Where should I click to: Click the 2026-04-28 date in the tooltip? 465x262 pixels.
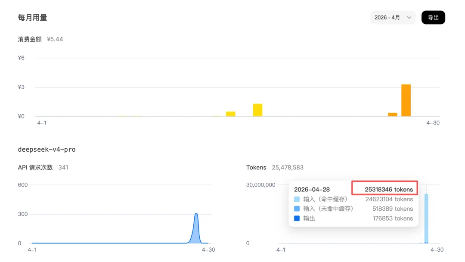(312, 190)
